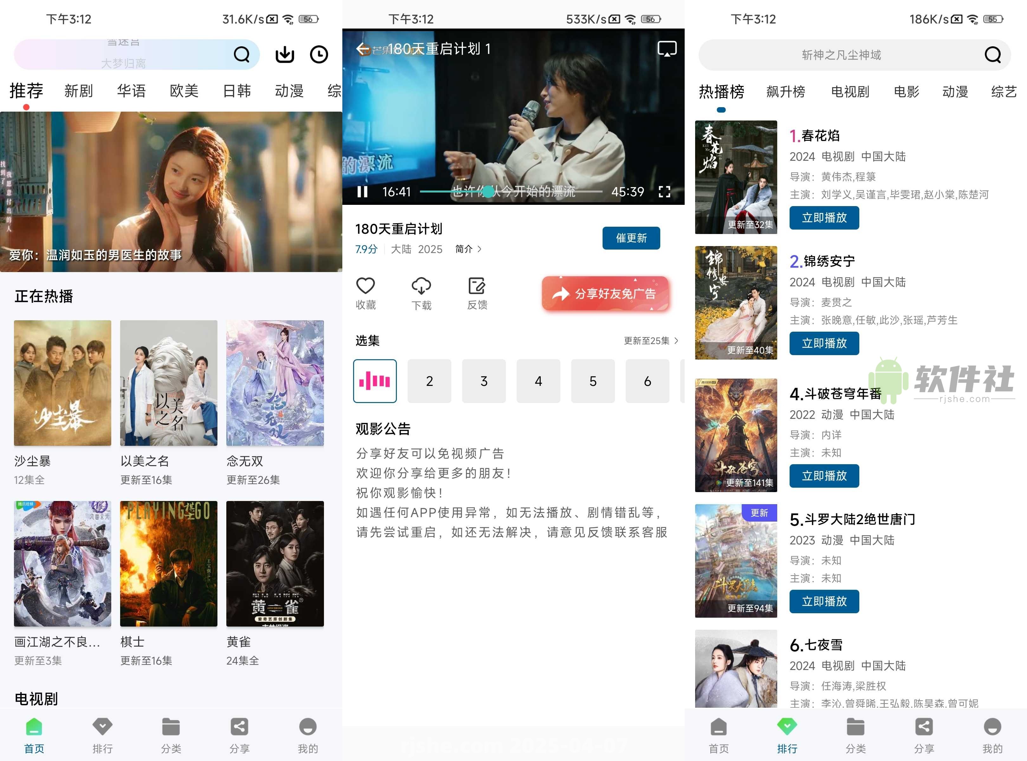The width and height of the screenshot is (1027, 761).
Task: Tap 催更新 to request updates
Action: tap(631, 238)
